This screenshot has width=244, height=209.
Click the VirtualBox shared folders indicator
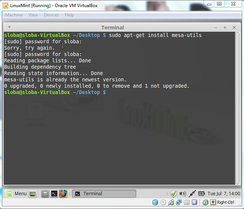187,202
